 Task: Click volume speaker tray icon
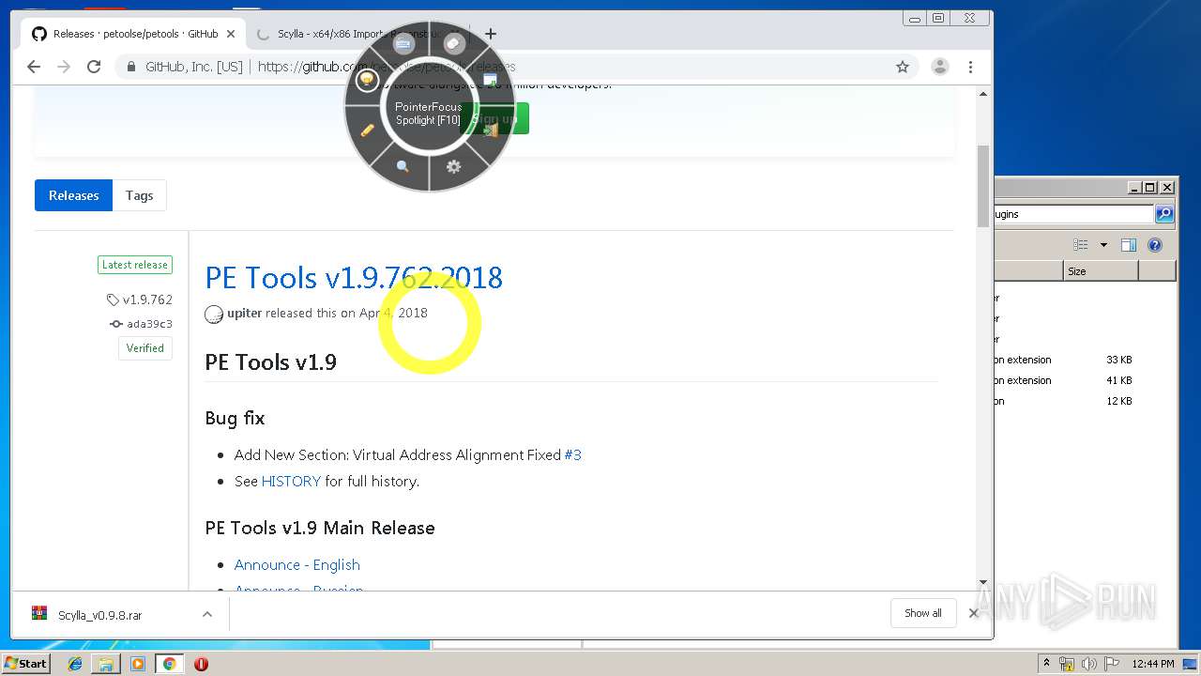(x=1088, y=664)
